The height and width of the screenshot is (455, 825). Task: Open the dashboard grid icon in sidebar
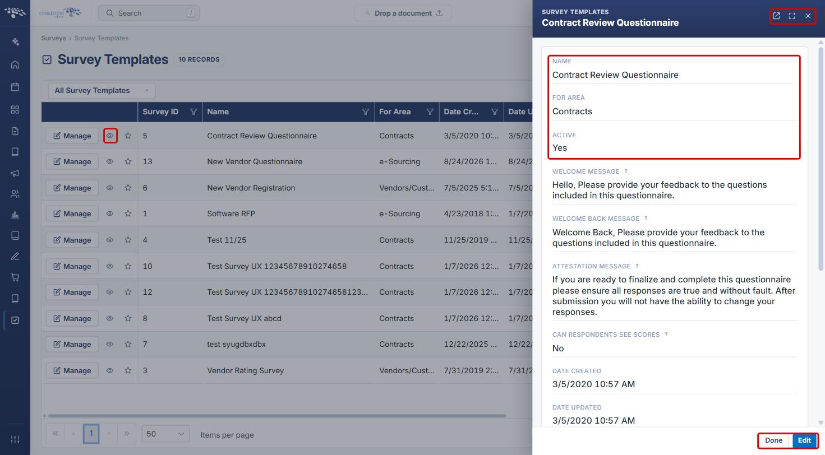point(15,110)
